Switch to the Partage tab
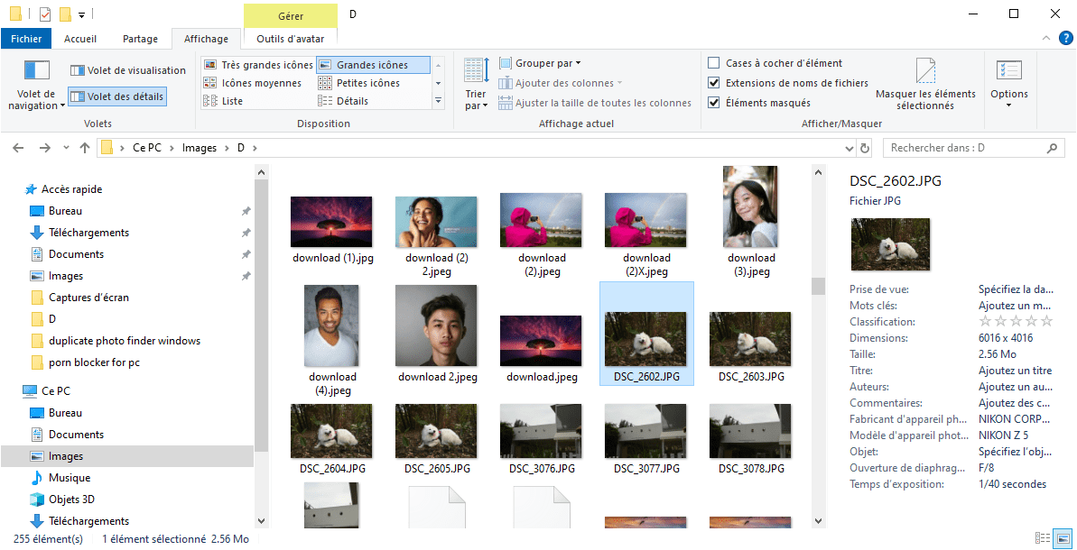Image resolution: width=1077 pixels, height=550 pixels. (x=140, y=39)
